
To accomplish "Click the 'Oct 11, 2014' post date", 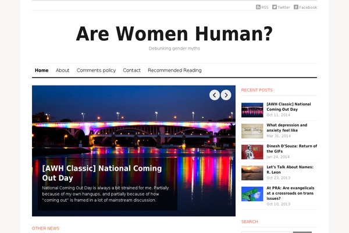I will [279, 115].
